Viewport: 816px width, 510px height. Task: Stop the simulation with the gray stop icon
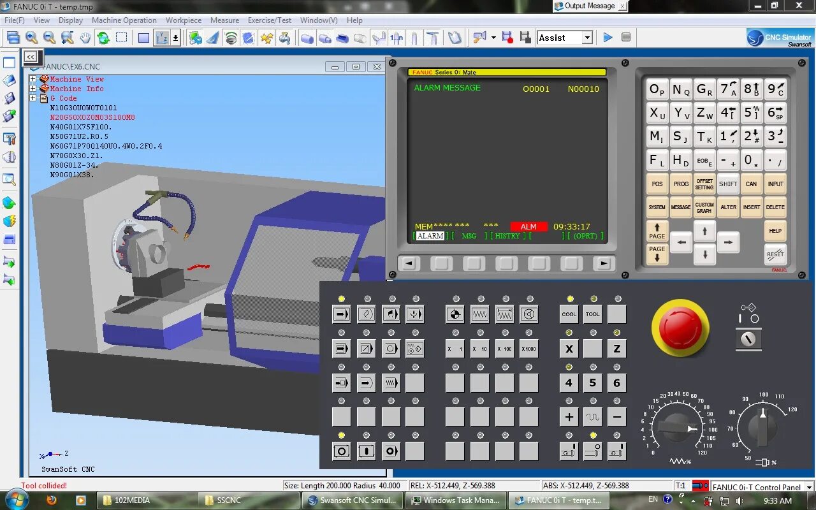(x=626, y=38)
